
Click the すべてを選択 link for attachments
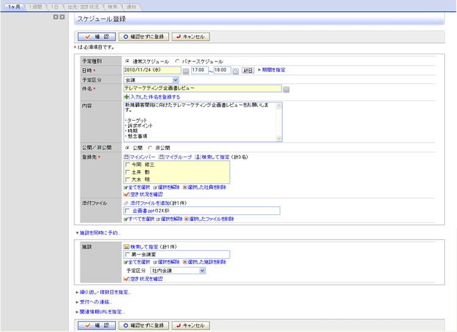pyautogui.click(x=141, y=219)
